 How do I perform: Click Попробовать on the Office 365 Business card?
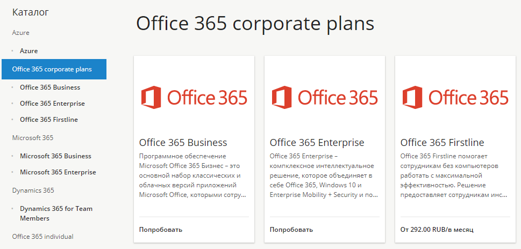161,230
